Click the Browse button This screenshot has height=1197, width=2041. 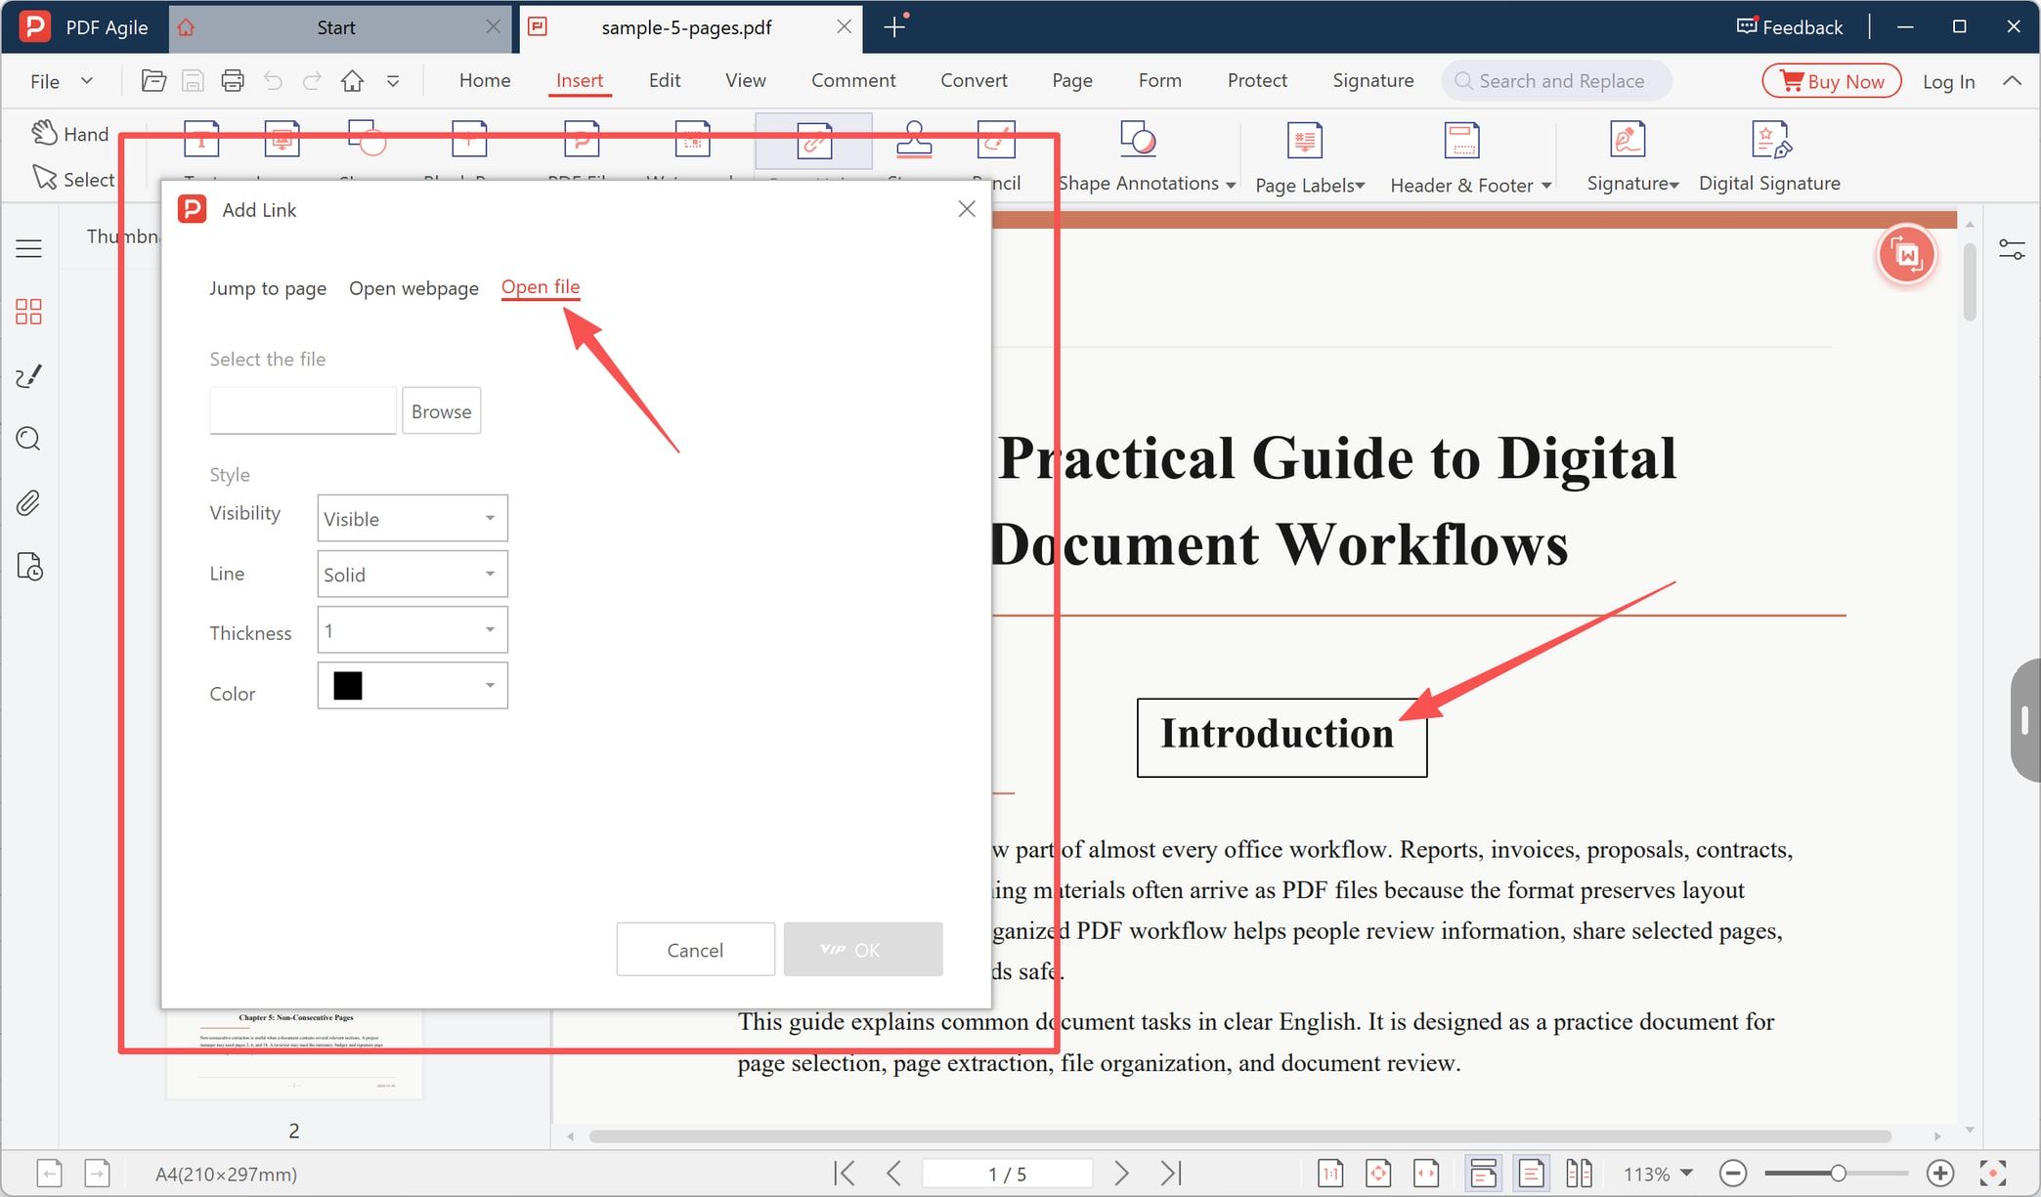[x=441, y=411]
